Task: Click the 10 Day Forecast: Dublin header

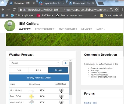Action: tap(39, 78)
